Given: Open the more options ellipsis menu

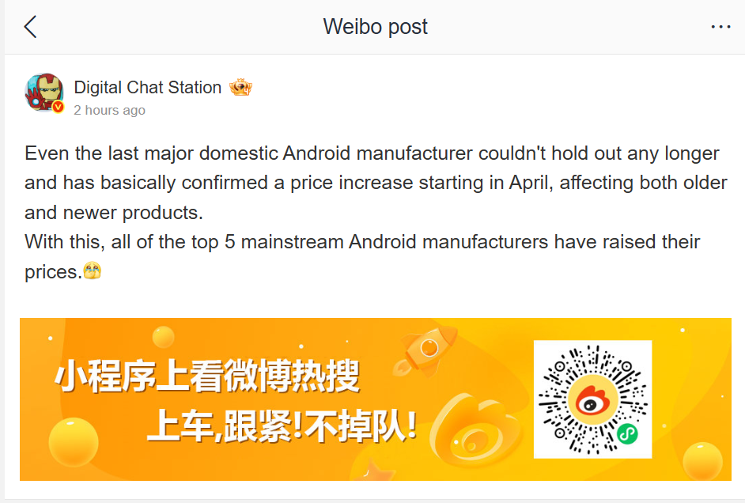Looking at the screenshot, I should coord(720,26).
